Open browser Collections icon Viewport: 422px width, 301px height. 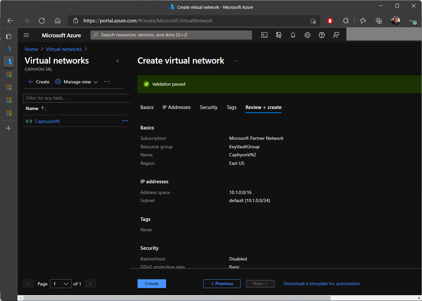(379, 21)
